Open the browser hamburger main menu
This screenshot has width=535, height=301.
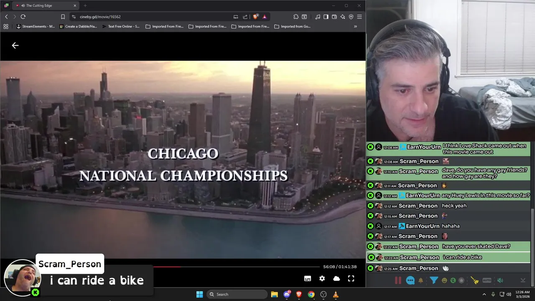pos(359,17)
